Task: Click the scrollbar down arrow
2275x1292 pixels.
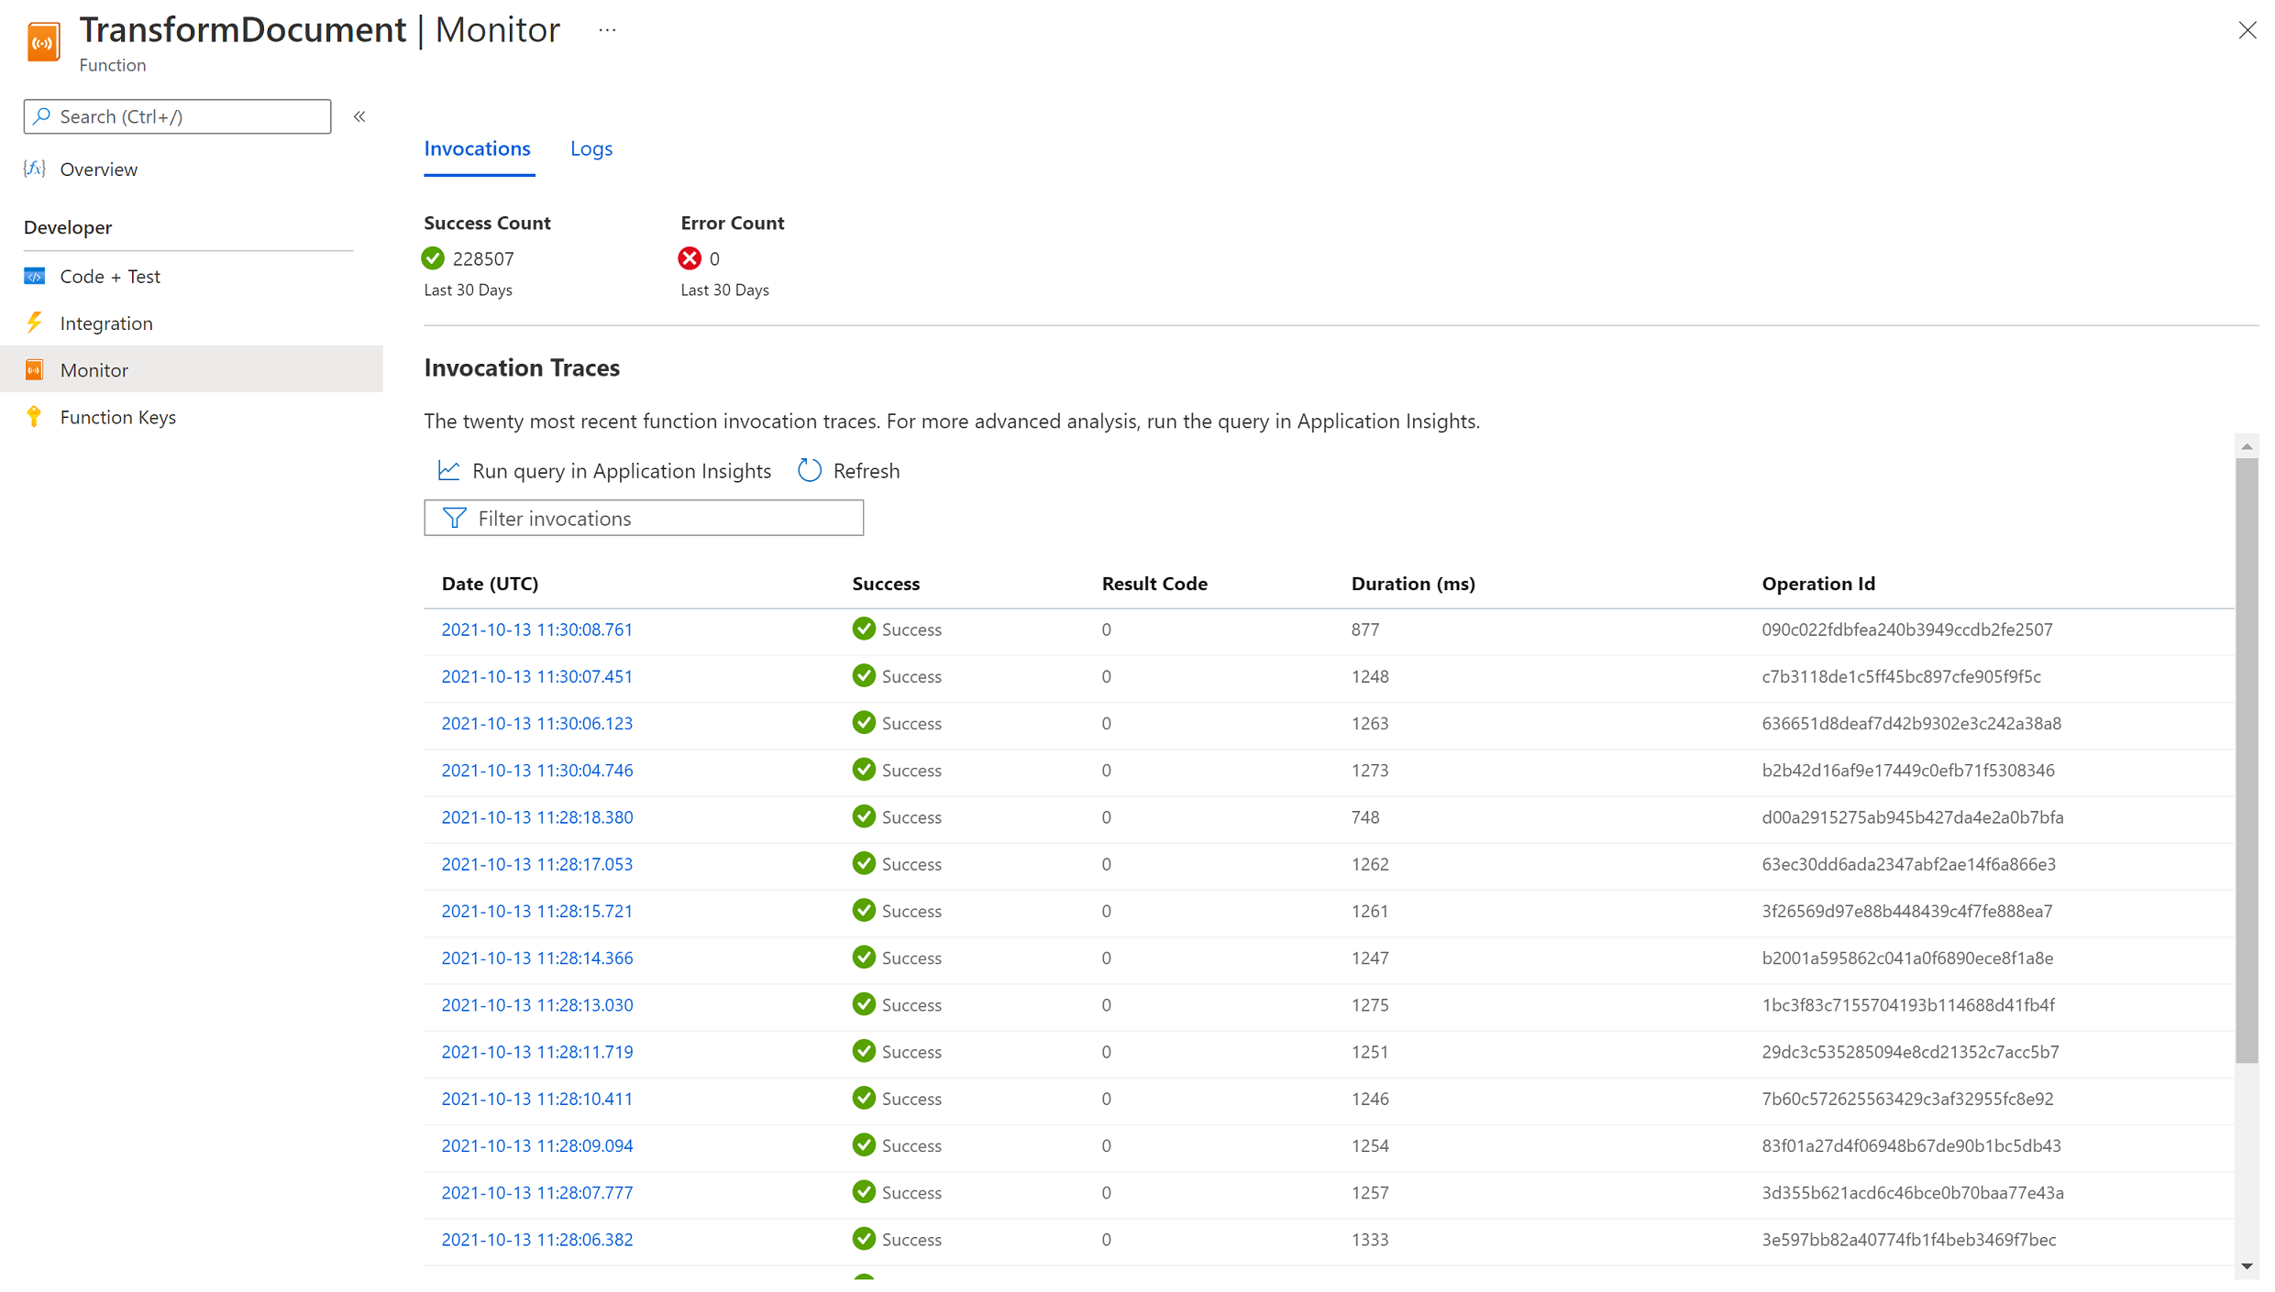Action: point(2247,1266)
